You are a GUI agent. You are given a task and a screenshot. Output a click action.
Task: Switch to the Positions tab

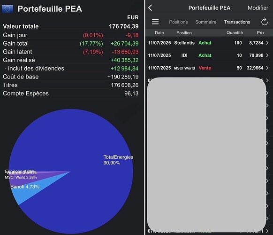tap(178, 22)
